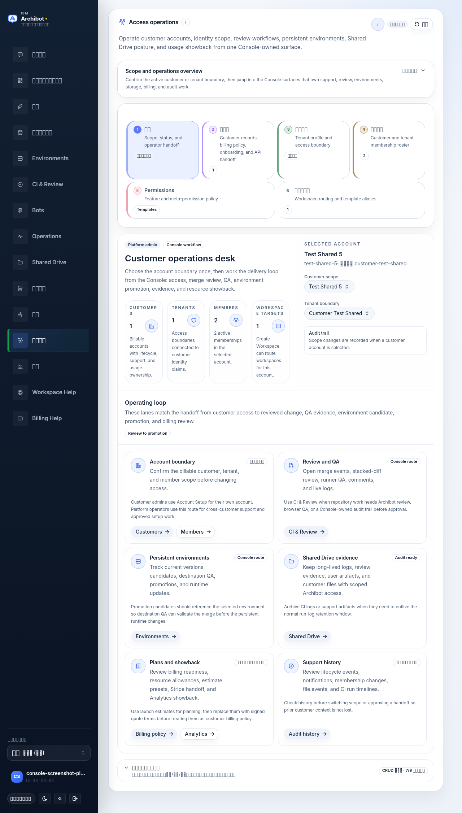Click the Audit trail note box

click(x=365, y=340)
